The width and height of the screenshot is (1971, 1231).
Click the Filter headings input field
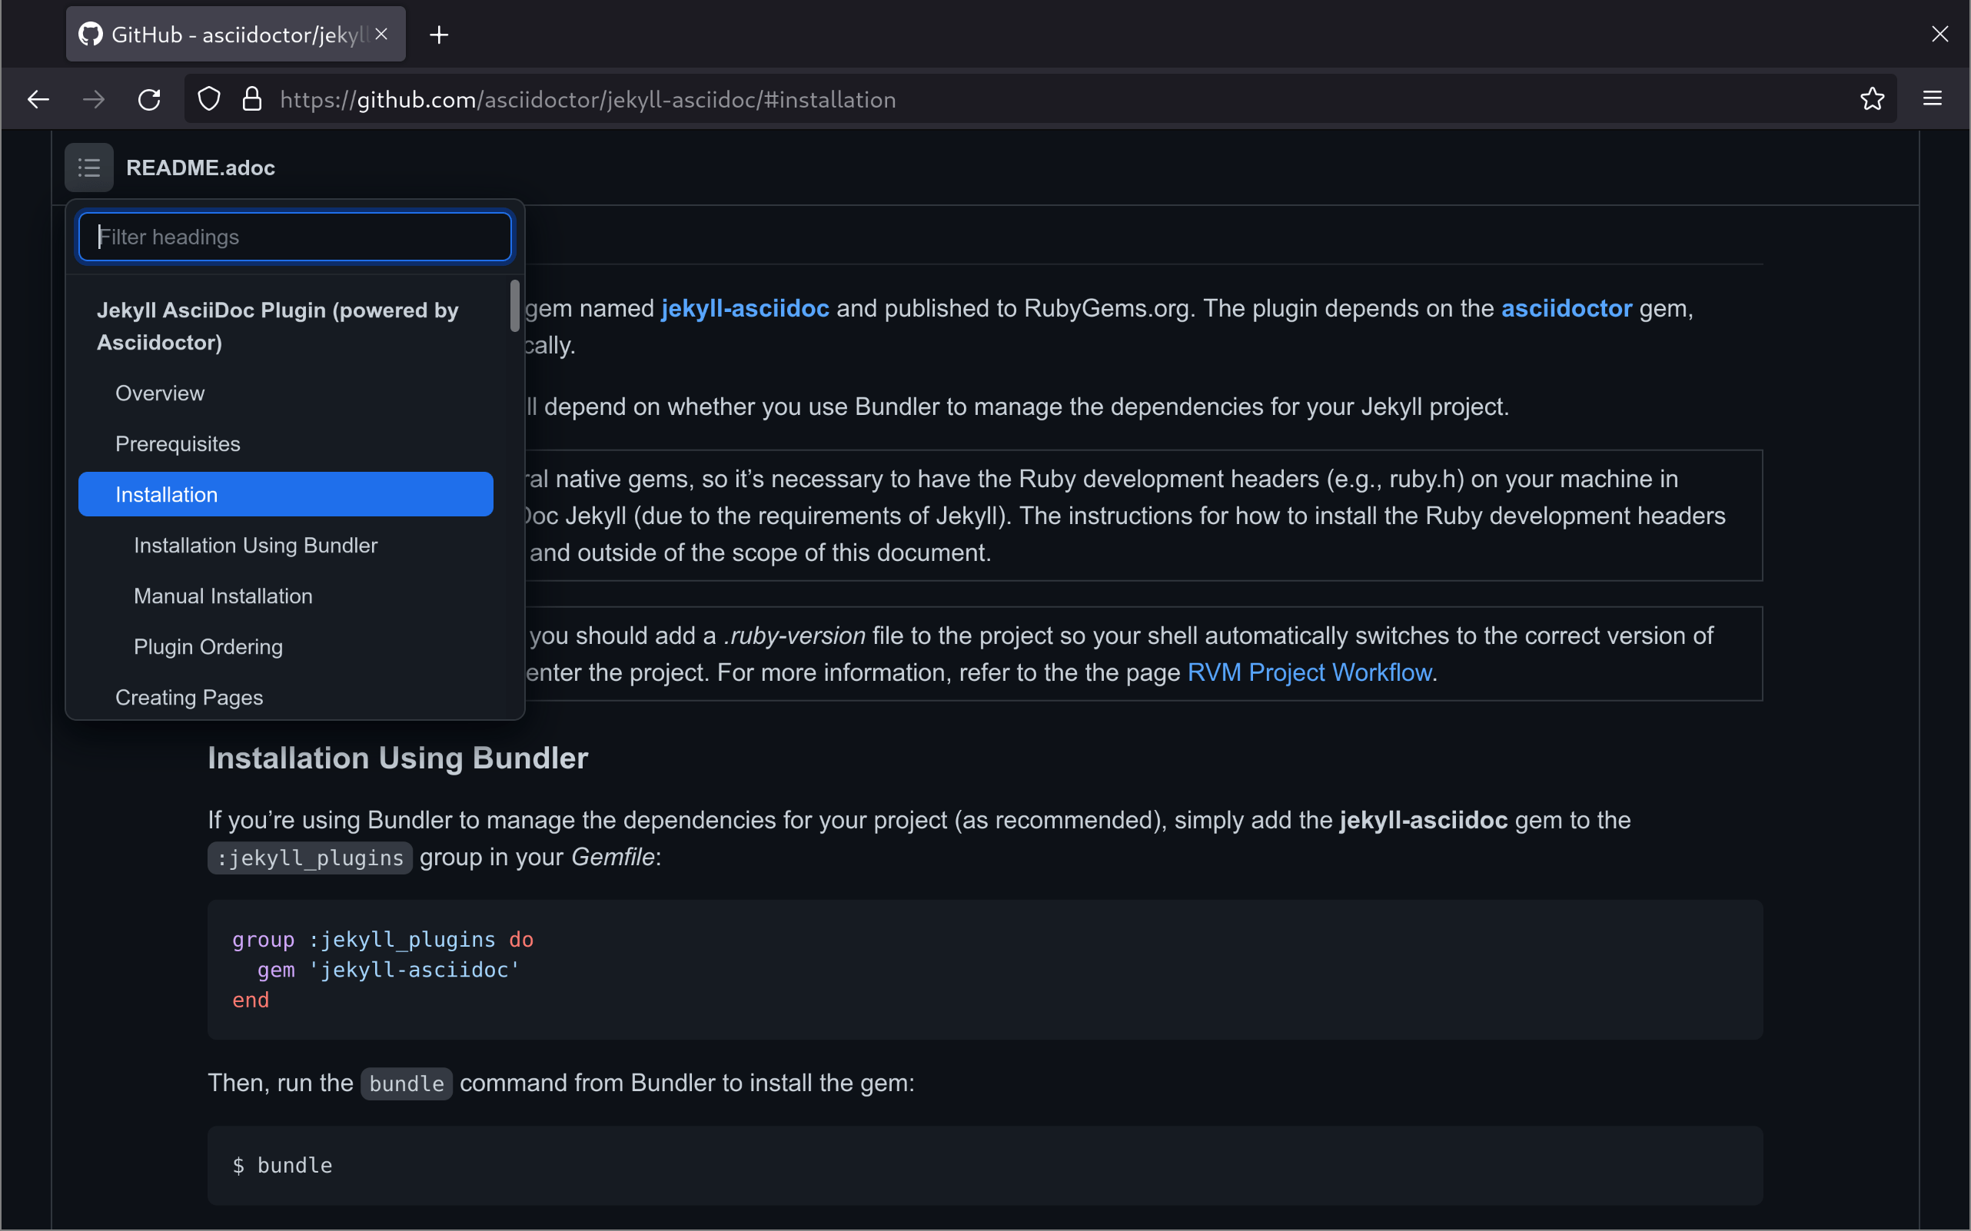(294, 236)
